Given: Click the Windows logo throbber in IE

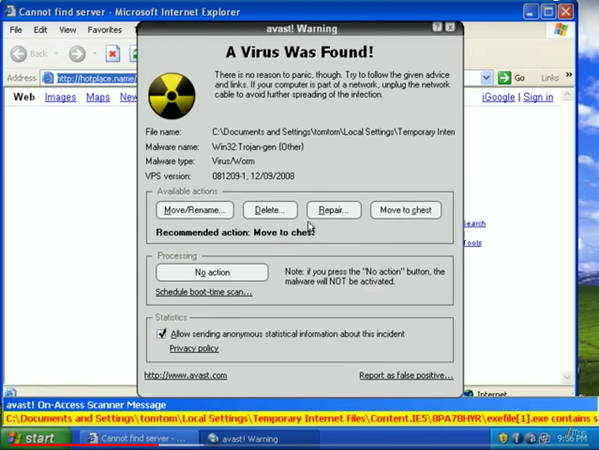Looking at the screenshot, I should pyautogui.click(x=561, y=29).
